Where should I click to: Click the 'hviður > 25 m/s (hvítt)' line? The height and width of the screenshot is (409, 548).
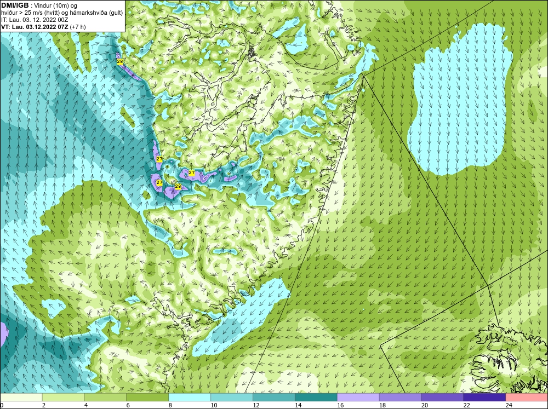[x=30, y=13]
